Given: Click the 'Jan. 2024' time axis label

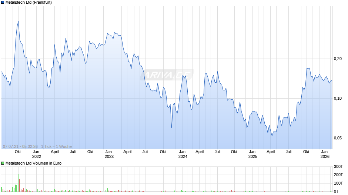Looking at the screenshot, I should click(183, 154).
